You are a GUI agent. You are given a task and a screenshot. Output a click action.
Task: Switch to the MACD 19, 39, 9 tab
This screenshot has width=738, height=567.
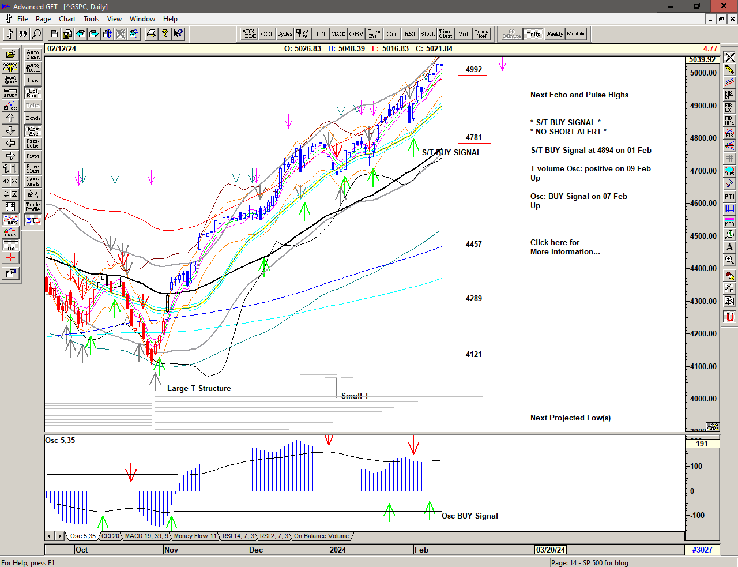click(146, 536)
